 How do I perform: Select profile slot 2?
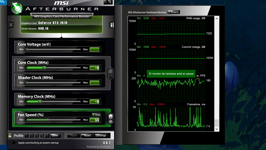32,136
